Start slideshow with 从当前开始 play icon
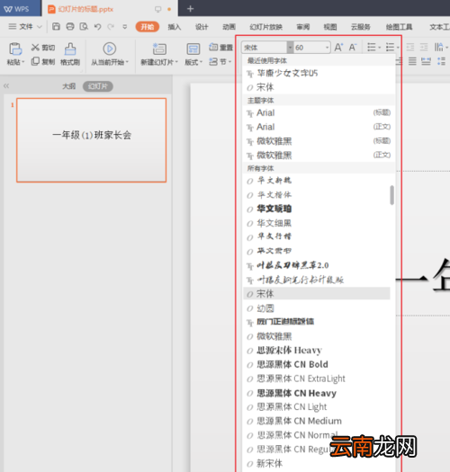Screen dimensions: 450x472 110,49
